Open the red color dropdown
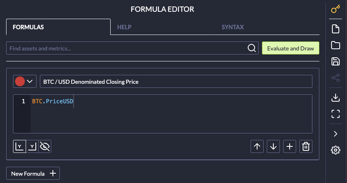The image size is (347, 183). (x=25, y=81)
